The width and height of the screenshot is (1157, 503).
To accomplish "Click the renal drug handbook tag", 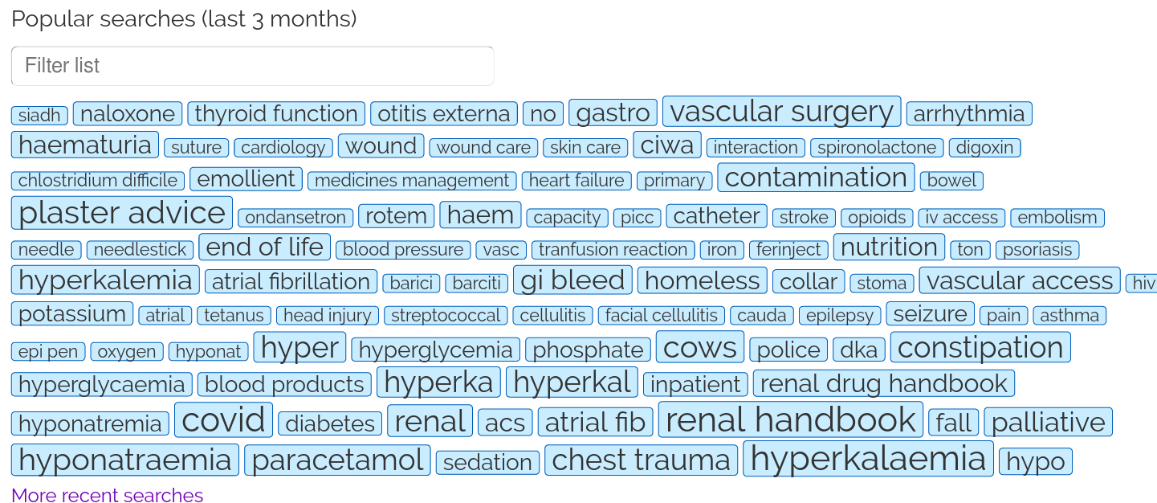I will (883, 383).
